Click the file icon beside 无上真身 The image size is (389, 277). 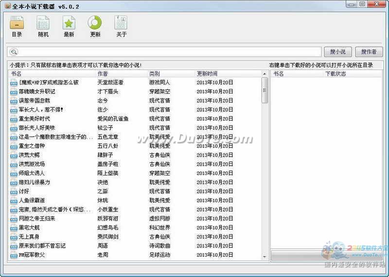14,237
